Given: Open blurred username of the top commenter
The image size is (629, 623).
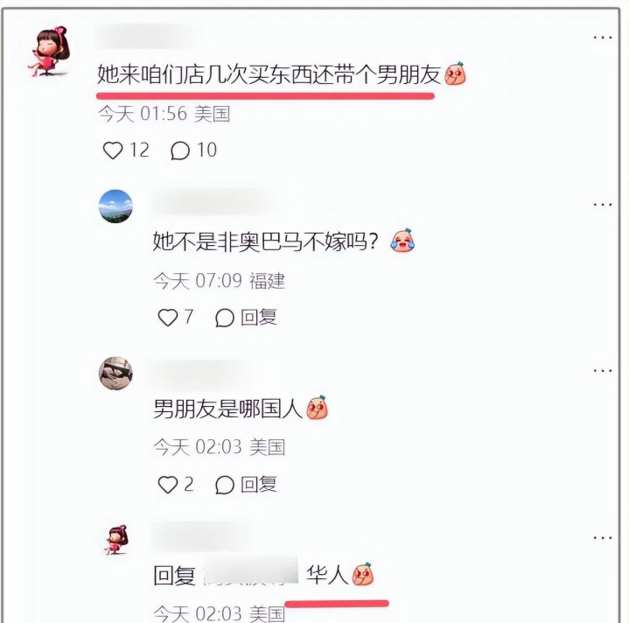Looking at the screenshot, I should tap(146, 36).
